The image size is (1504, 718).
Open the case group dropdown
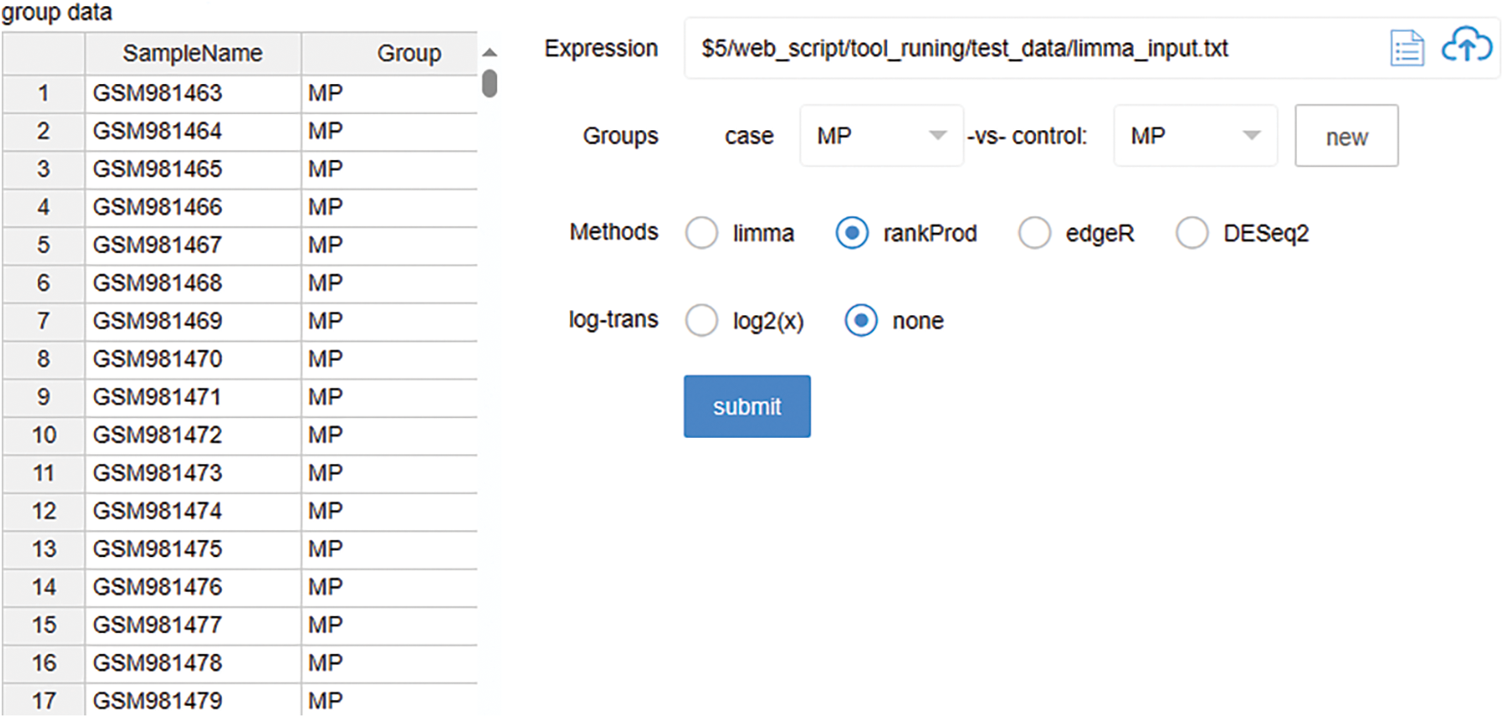881,136
